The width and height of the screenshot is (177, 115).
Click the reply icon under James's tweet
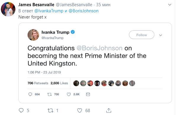click(x=21, y=110)
